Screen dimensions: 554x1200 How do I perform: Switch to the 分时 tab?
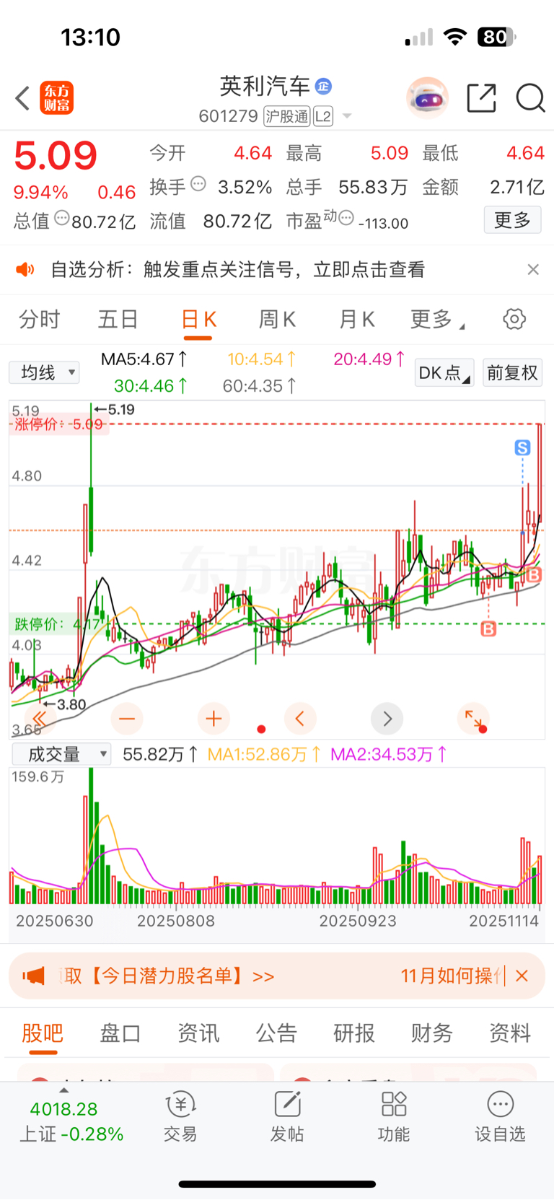coord(39,319)
